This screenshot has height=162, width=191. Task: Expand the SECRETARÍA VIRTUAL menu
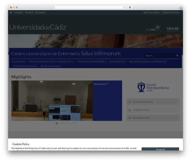[x=25, y=66]
